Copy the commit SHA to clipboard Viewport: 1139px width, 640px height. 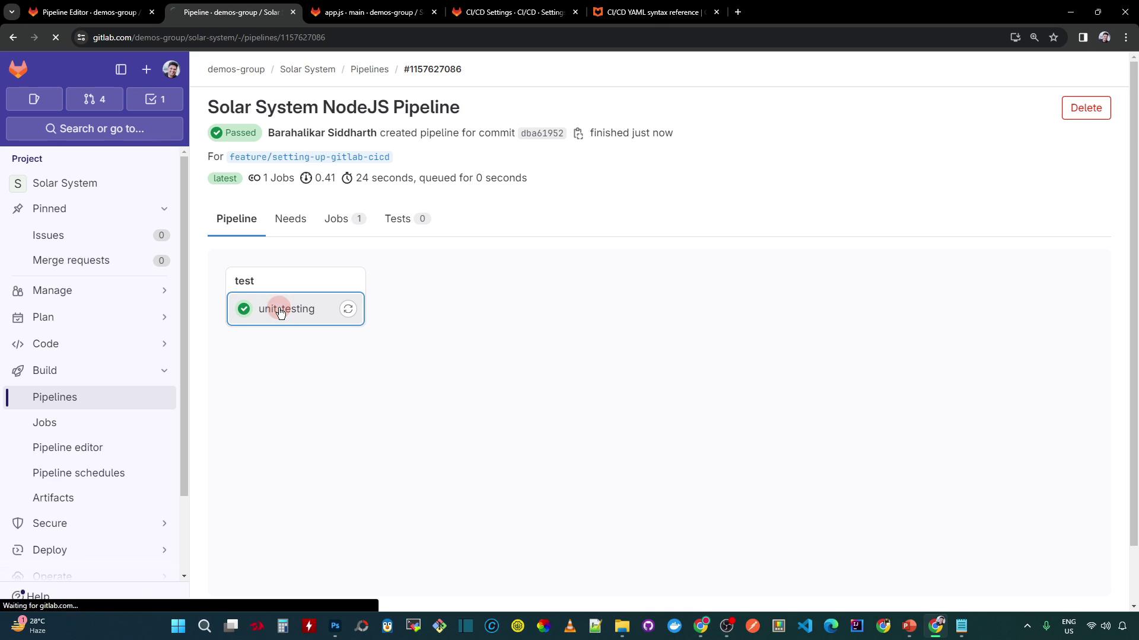(578, 133)
